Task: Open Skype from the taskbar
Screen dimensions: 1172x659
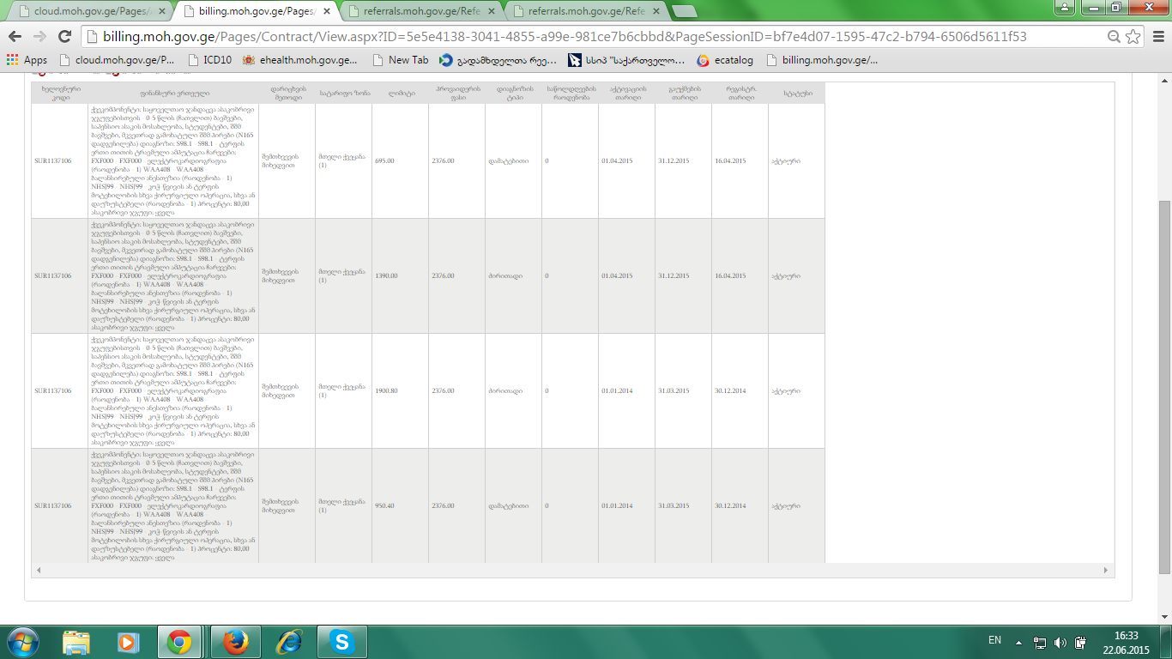Action: (342, 642)
